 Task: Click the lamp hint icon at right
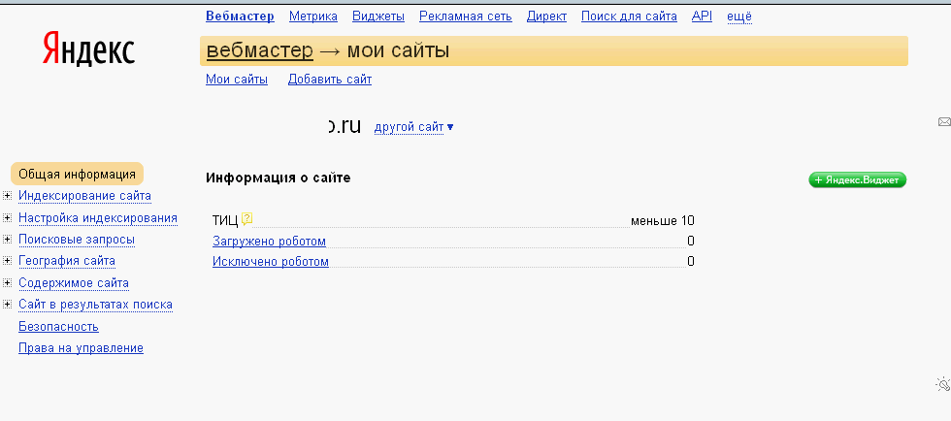943,384
